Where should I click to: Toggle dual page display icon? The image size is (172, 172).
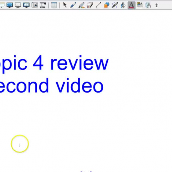26,5
